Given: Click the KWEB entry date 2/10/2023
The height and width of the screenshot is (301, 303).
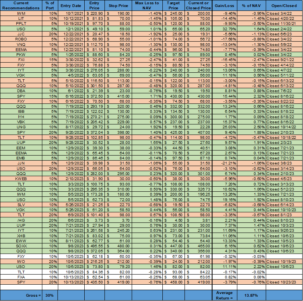Looking at the screenshot, I should click(71, 179).
